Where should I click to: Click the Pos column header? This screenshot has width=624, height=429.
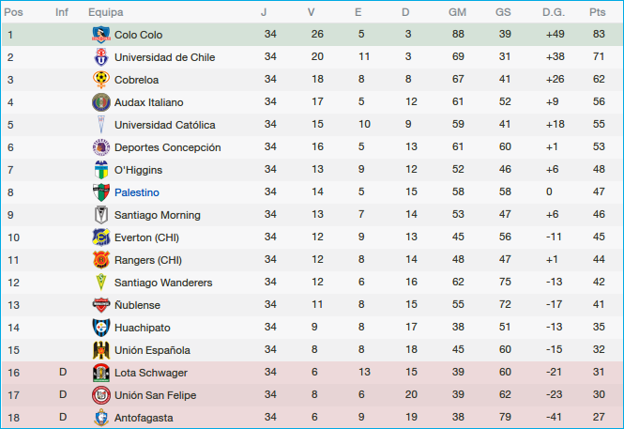click(x=14, y=12)
